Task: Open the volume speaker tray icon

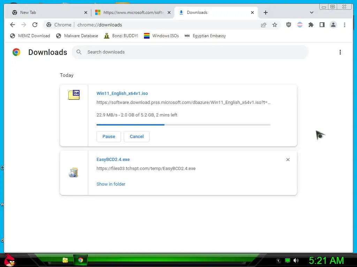Action: [296, 260]
